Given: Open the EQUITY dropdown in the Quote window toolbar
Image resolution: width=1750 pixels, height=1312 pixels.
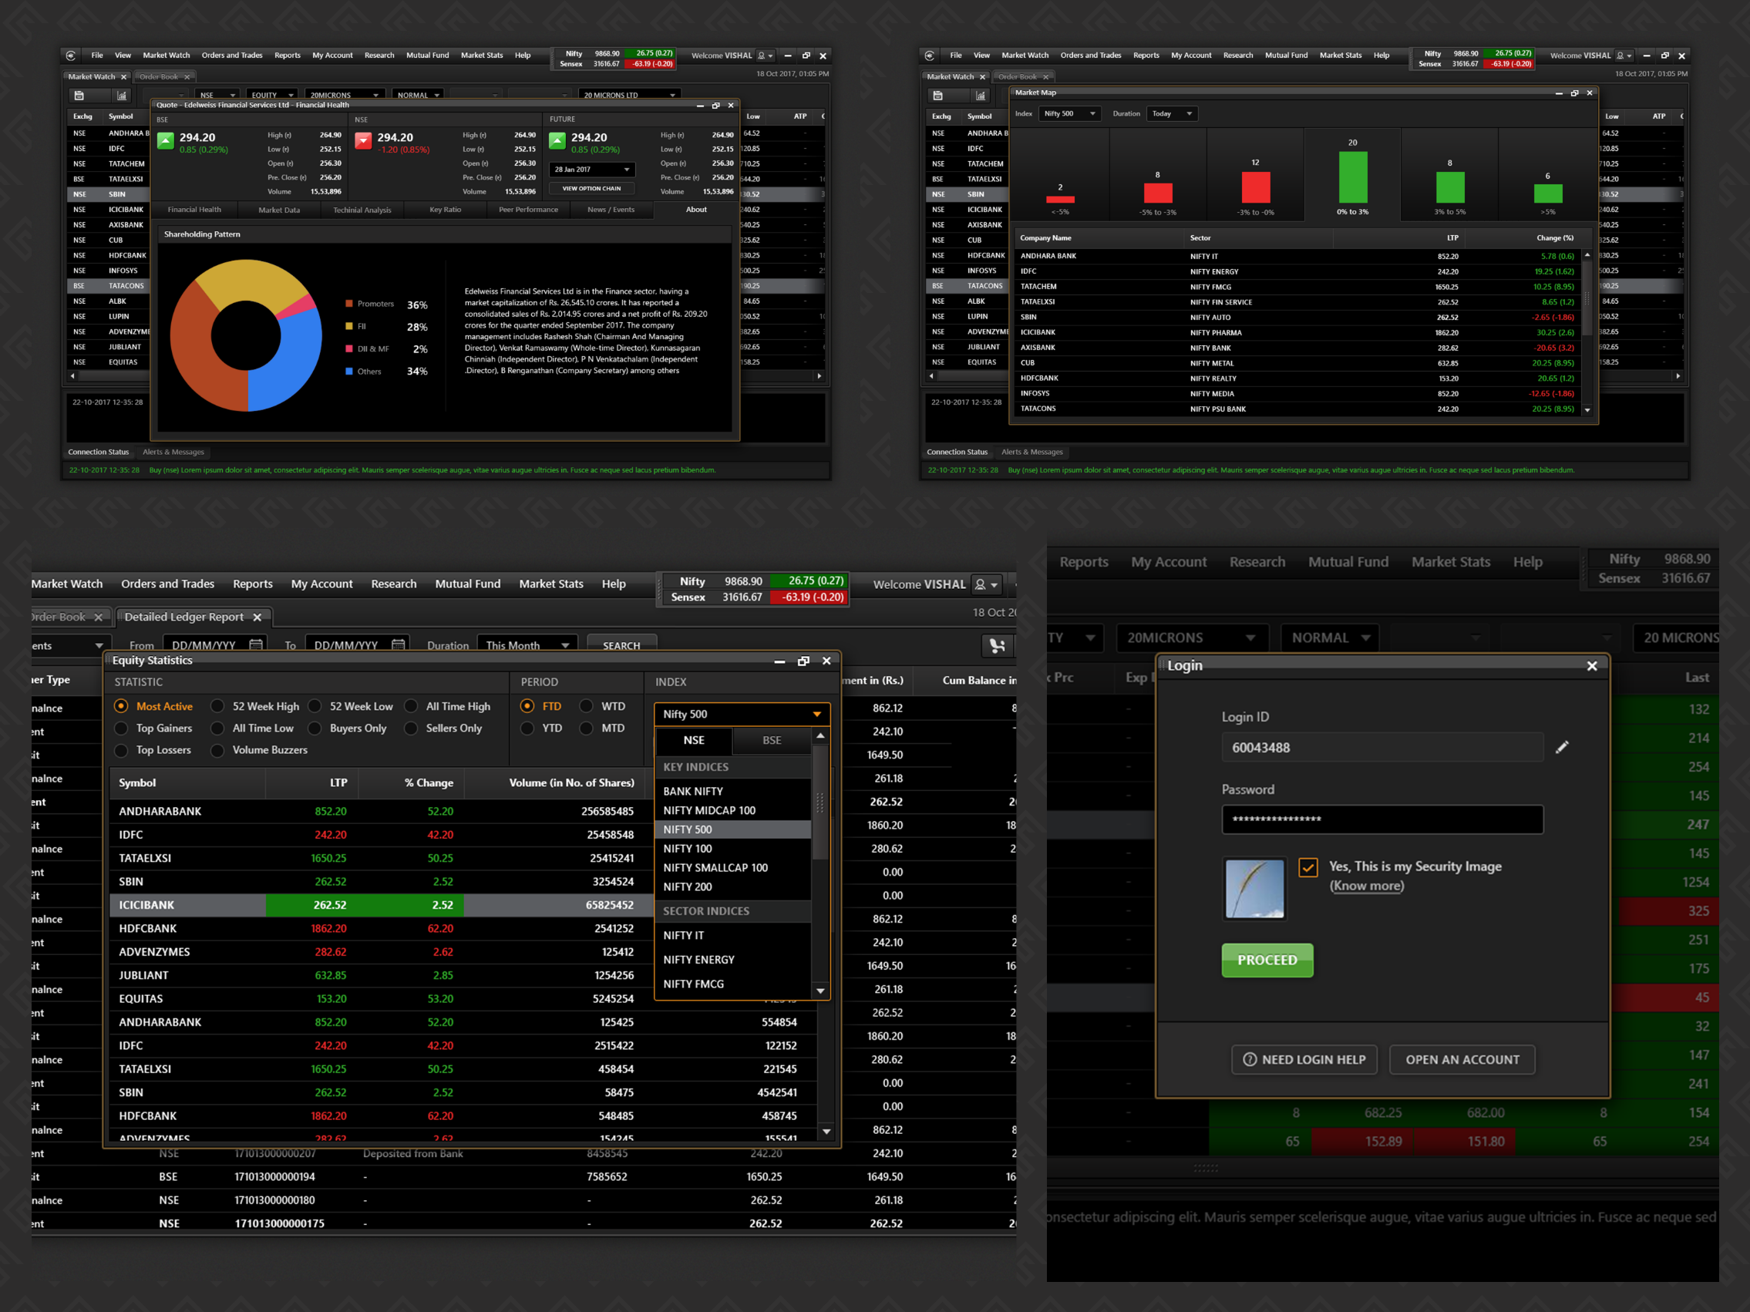Looking at the screenshot, I should 272,95.
